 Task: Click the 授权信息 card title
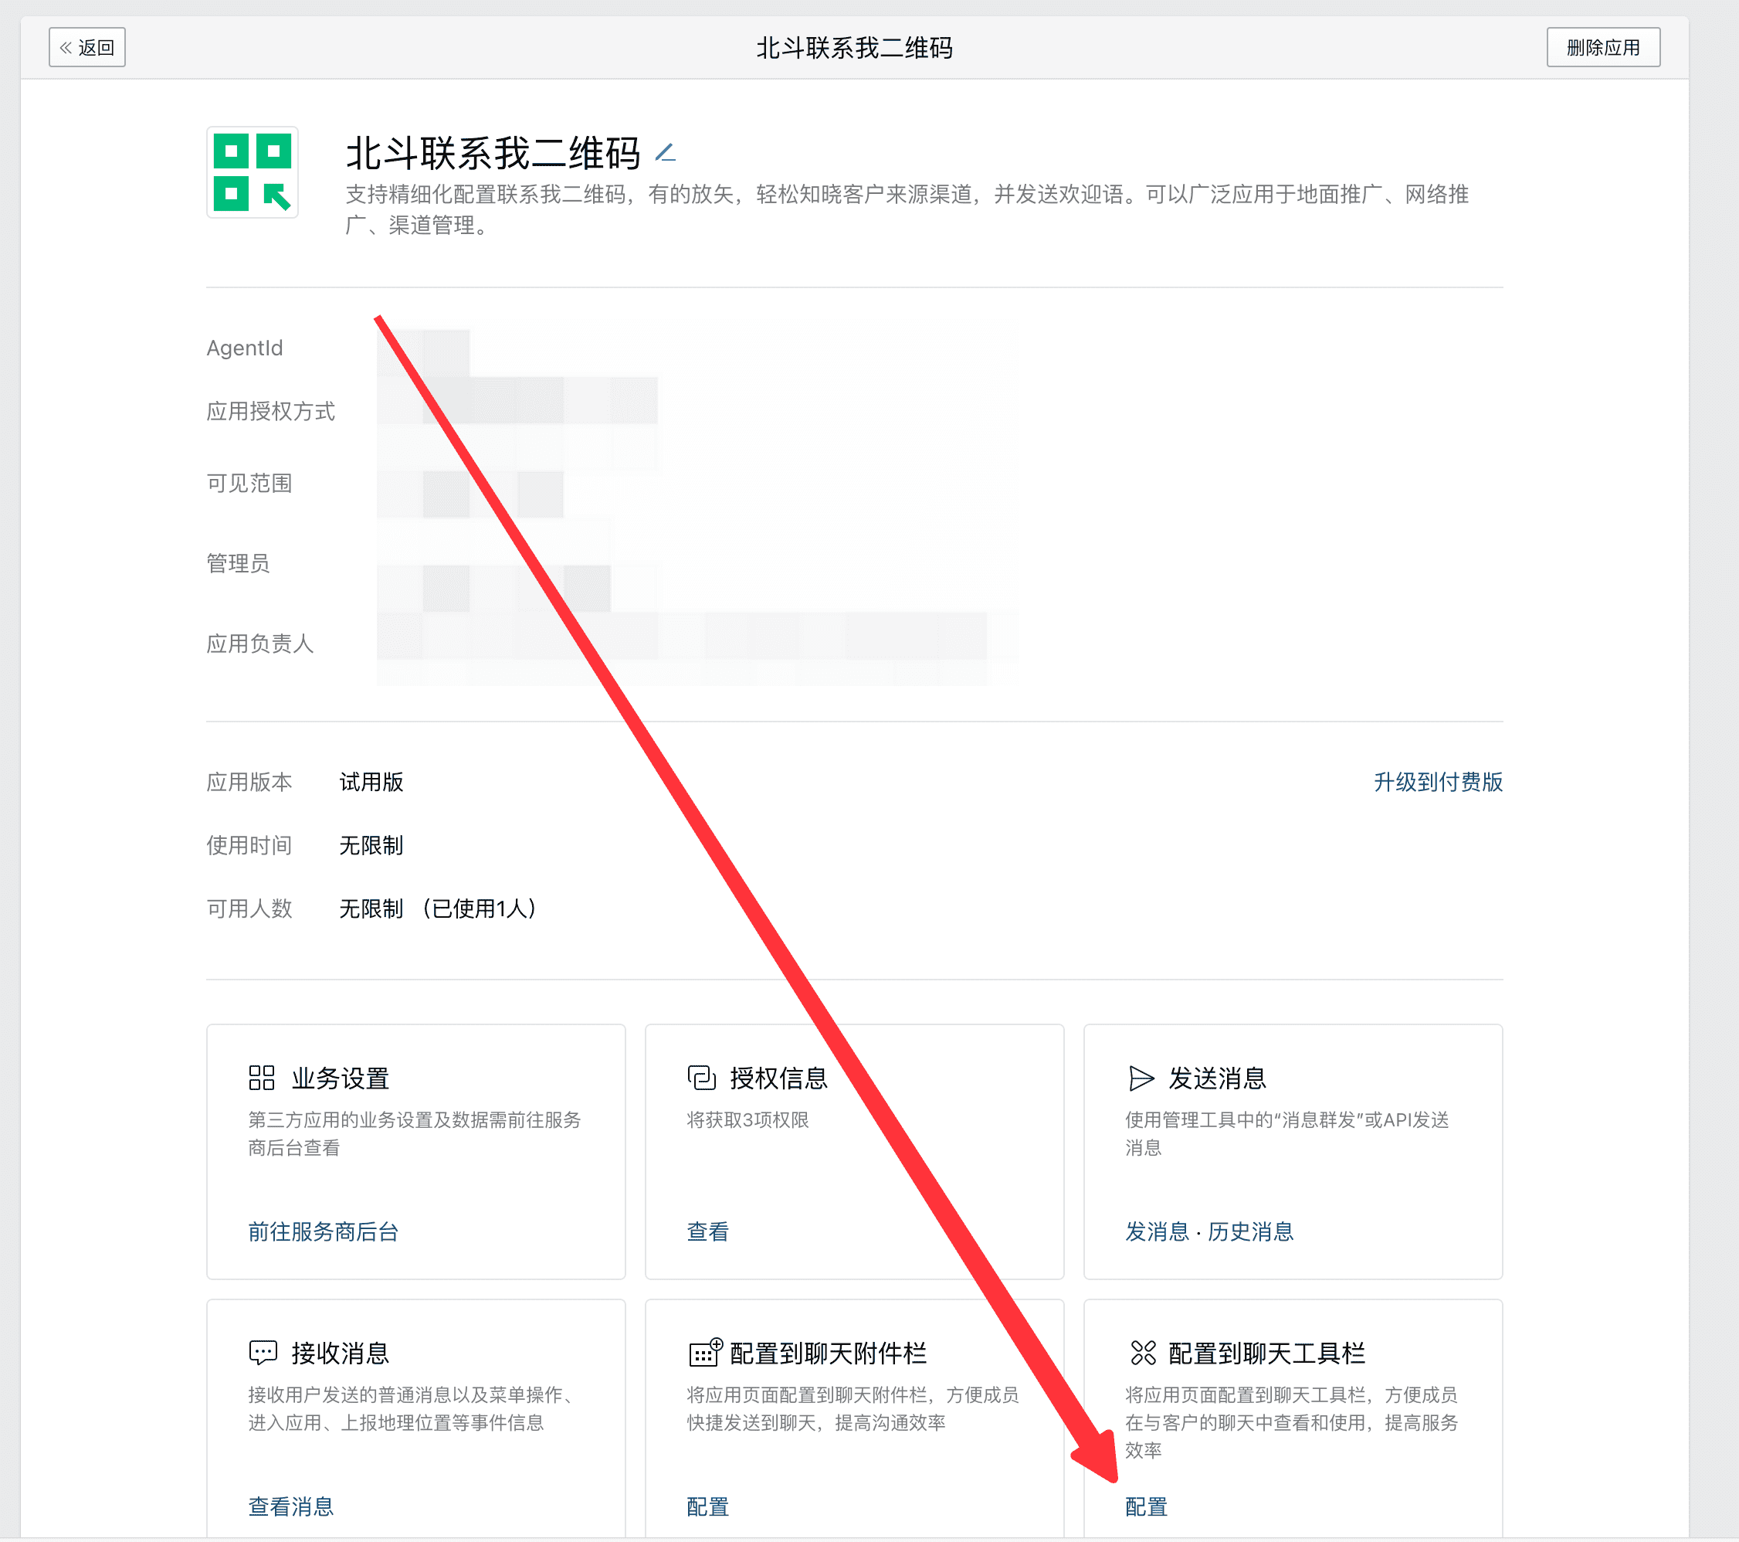(x=778, y=1078)
